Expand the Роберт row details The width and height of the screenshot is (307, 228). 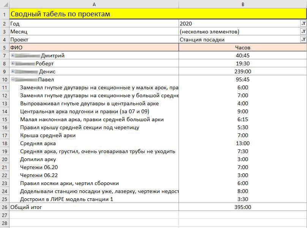13,63
